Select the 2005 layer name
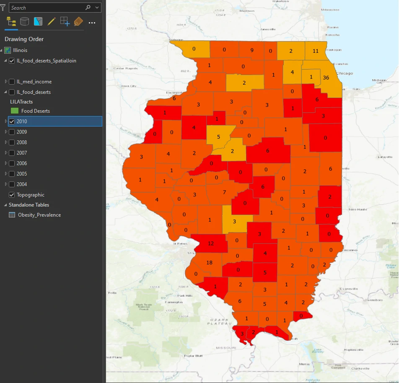This screenshot has height=383, width=399. tap(22, 174)
